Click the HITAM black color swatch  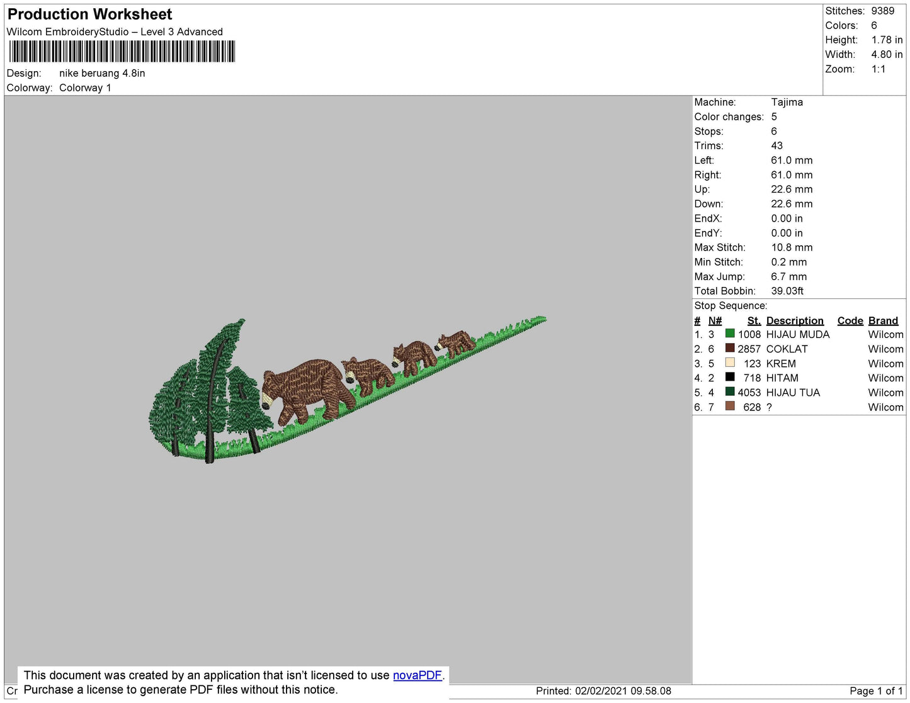point(730,377)
